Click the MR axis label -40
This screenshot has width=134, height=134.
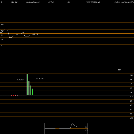point(131,105)
